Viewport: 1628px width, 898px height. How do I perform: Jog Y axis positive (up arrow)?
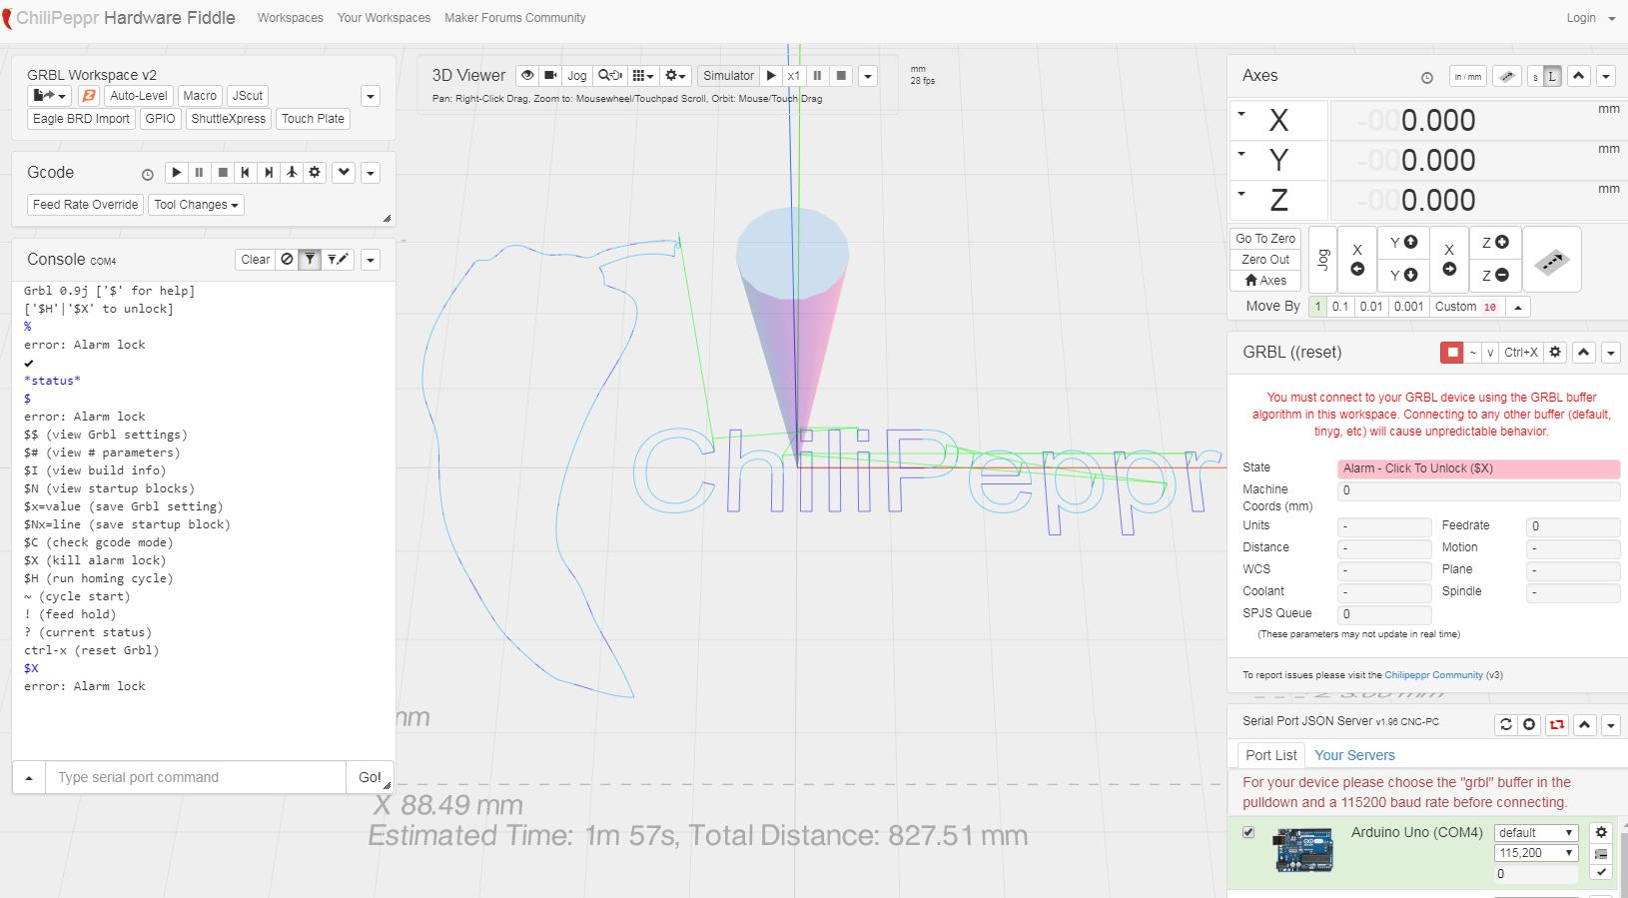coord(1404,243)
